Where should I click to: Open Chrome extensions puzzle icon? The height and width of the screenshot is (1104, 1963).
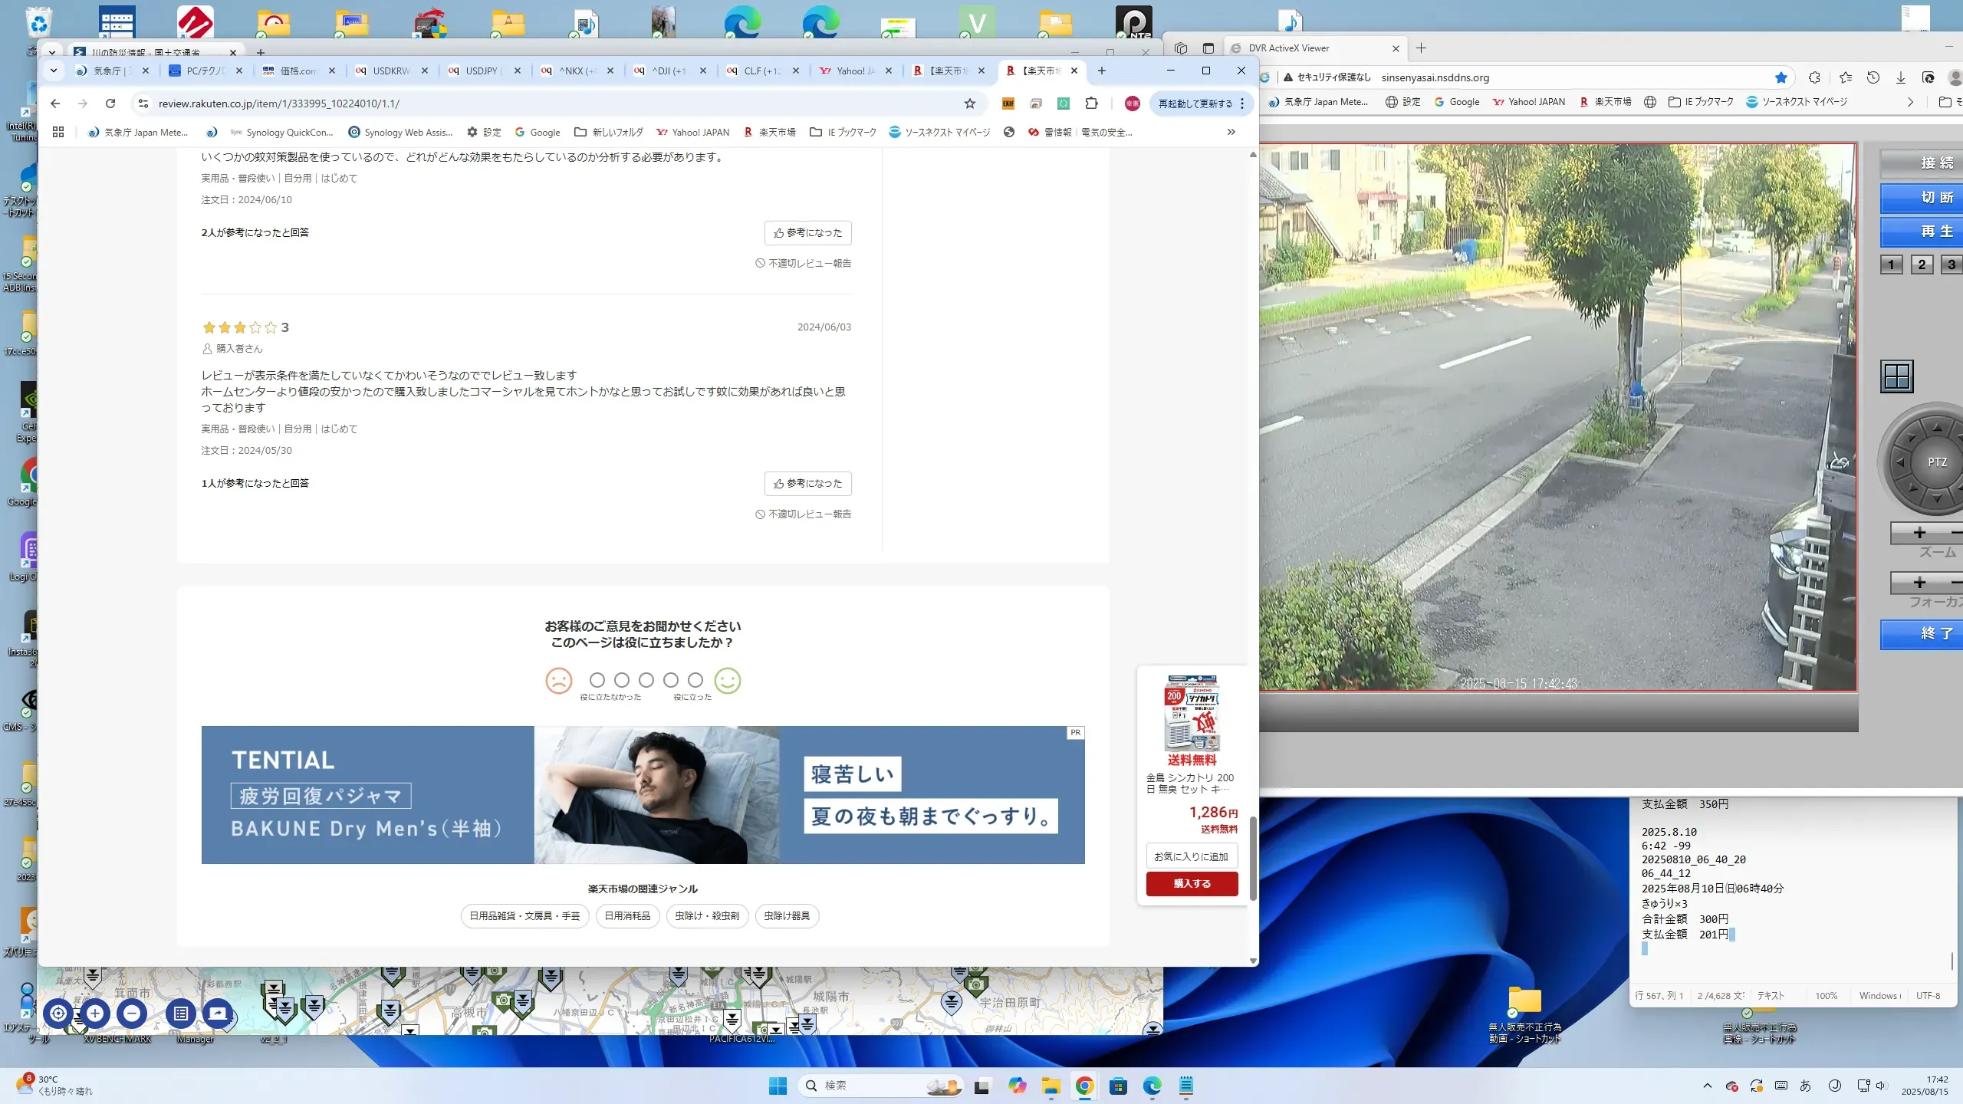(x=1091, y=103)
